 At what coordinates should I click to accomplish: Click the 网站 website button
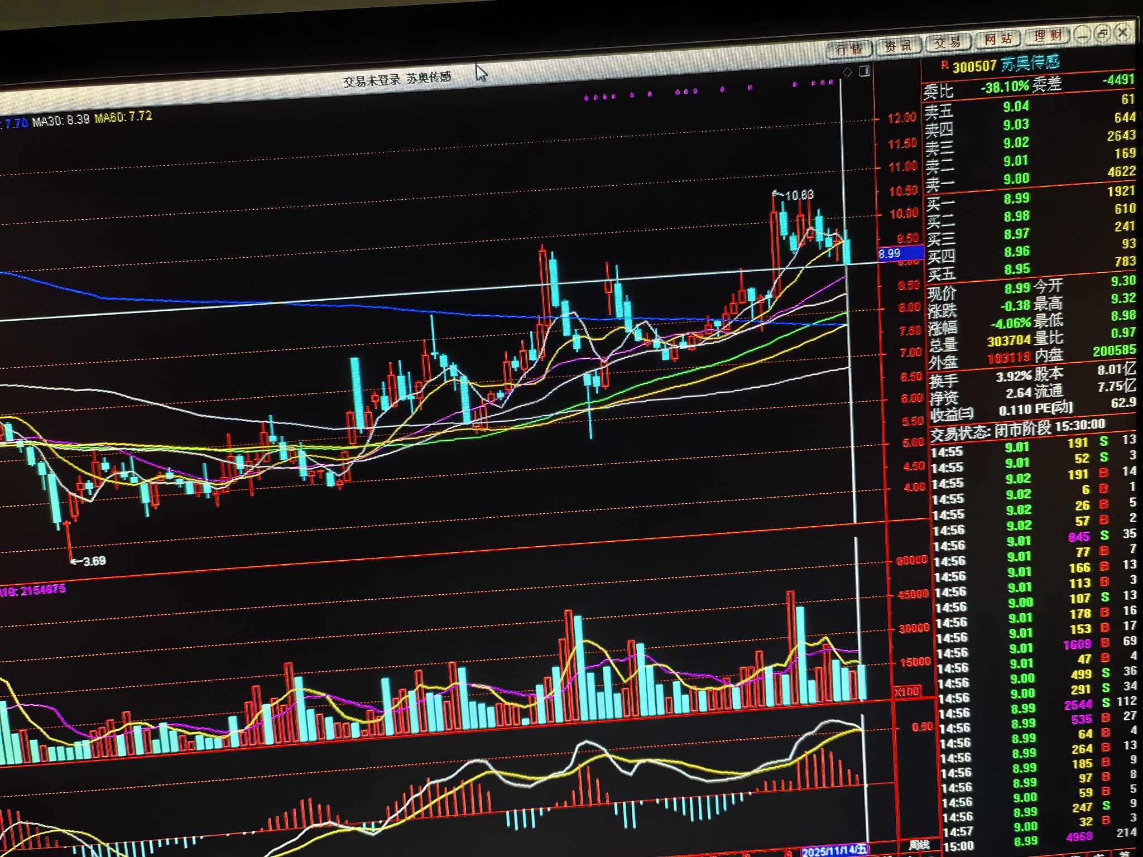click(997, 39)
